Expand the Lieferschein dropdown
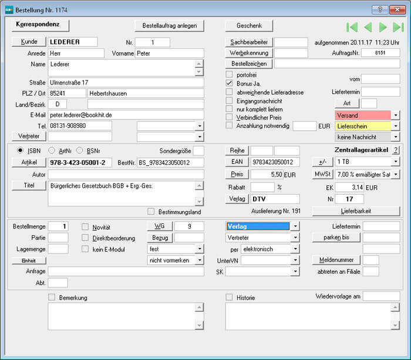Screen dimensions: 411x360 pos(396,126)
